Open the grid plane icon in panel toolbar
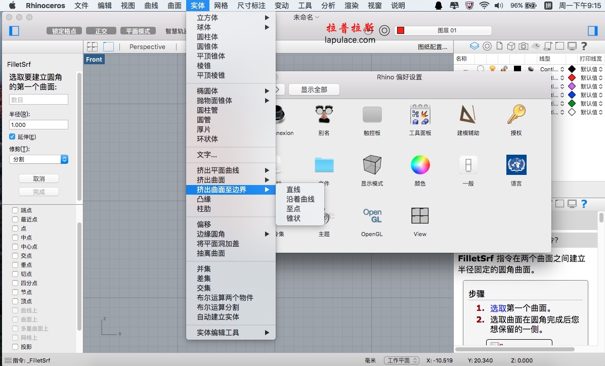Screen dimensions: 605x366 pos(536,47)
